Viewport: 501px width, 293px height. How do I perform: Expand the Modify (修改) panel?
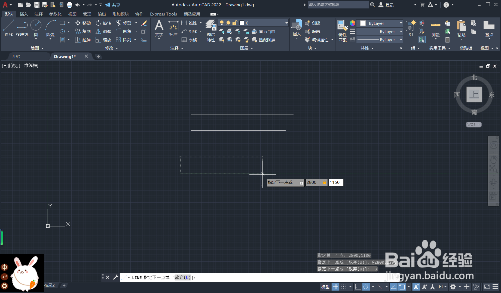(x=111, y=48)
